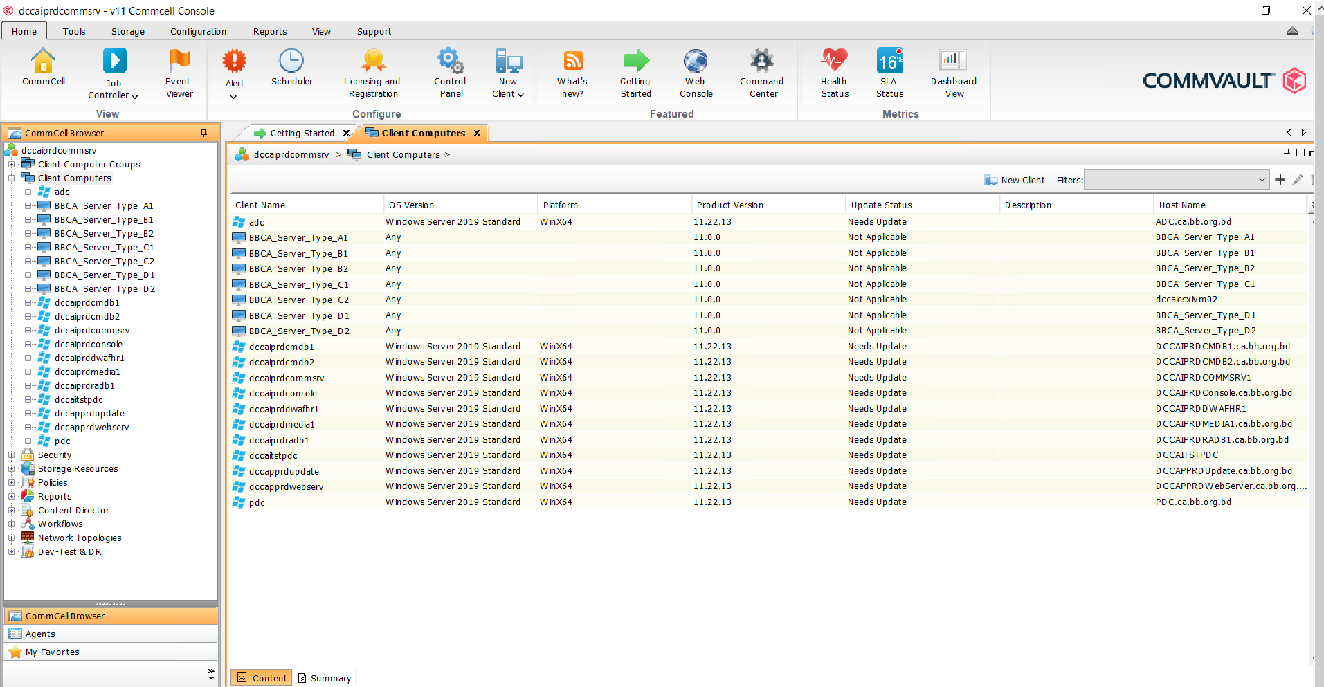
Task: Click the CommCell Browser bottom bar
Action: coord(111,616)
